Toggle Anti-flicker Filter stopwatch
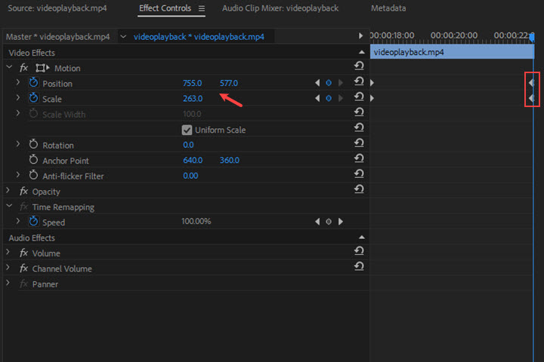The width and height of the screenshot is (544, 362). 34,175
